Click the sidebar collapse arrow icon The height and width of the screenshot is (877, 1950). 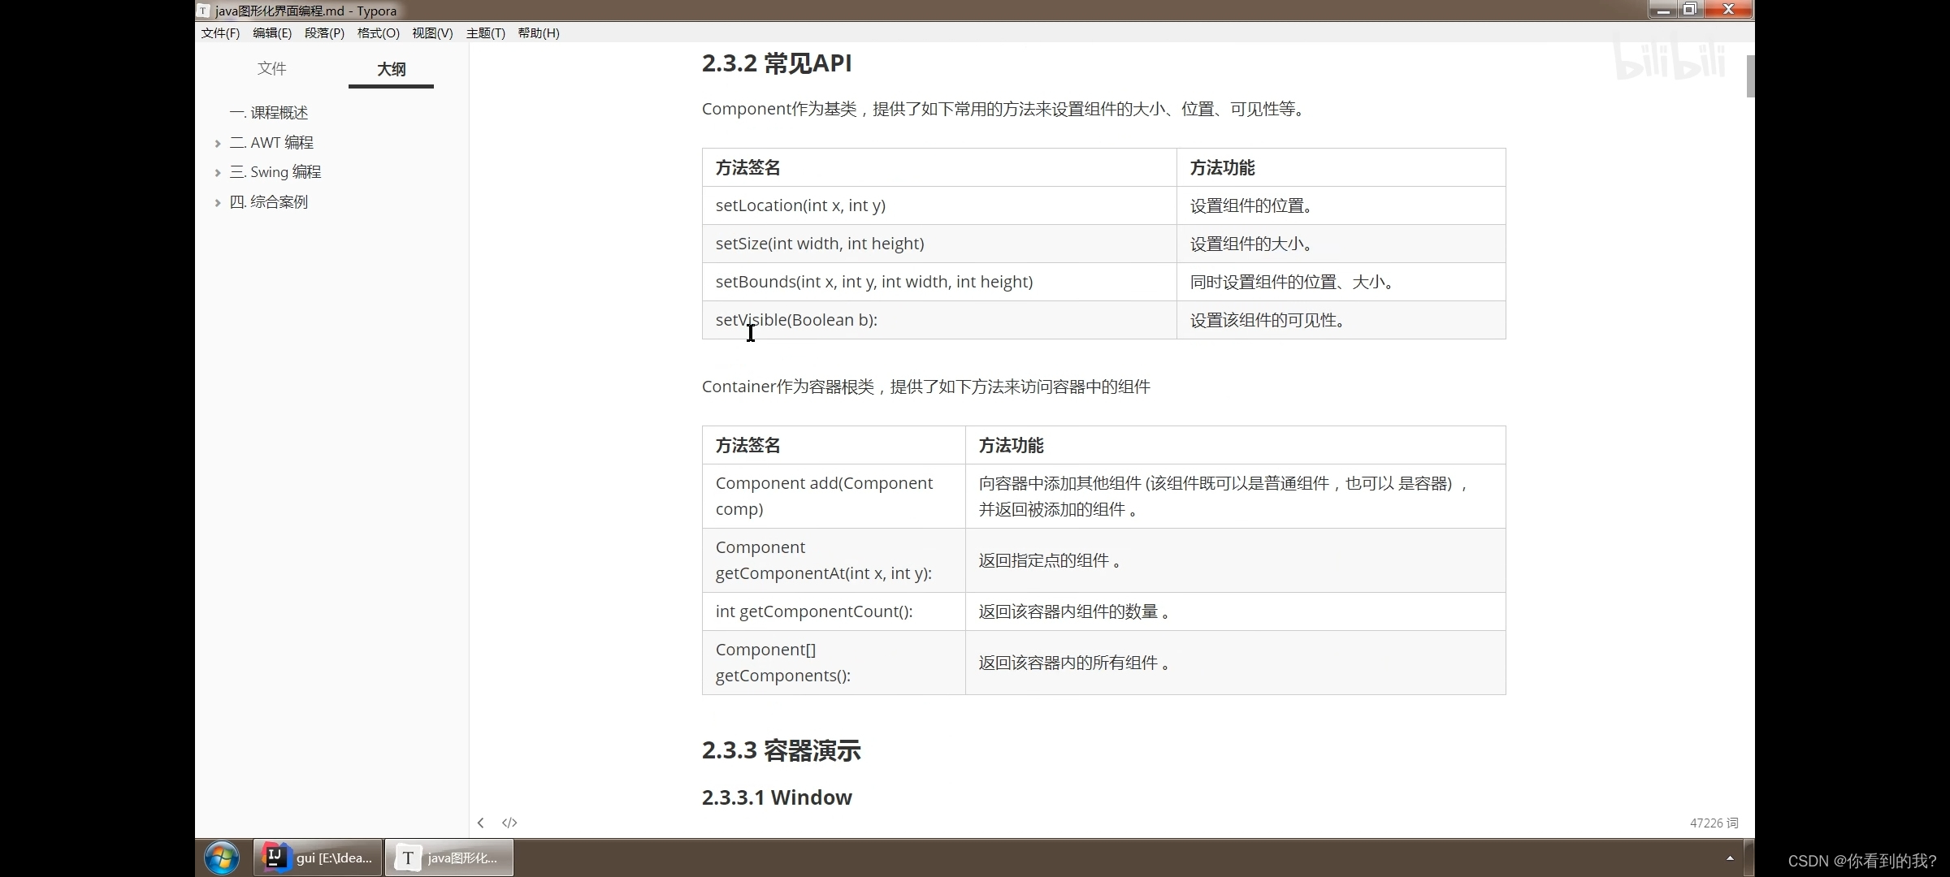coord(481,823)
